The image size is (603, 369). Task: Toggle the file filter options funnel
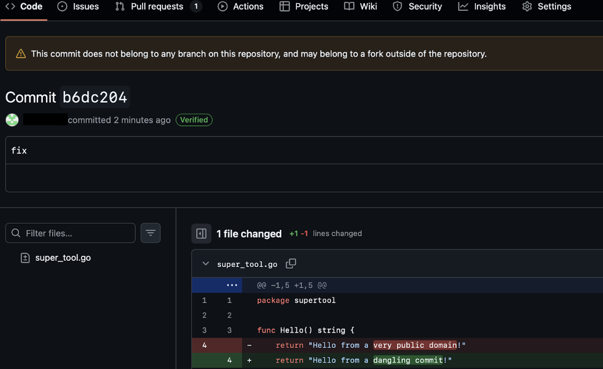tap(150, 233)
